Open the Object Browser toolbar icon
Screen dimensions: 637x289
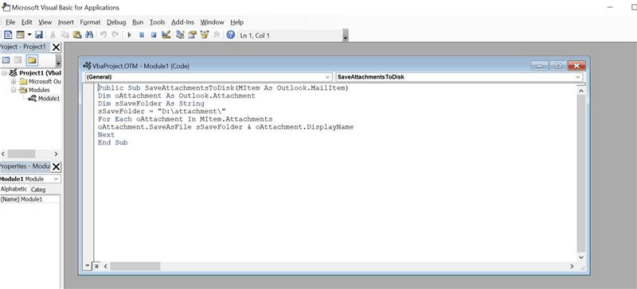pos(205,35)
